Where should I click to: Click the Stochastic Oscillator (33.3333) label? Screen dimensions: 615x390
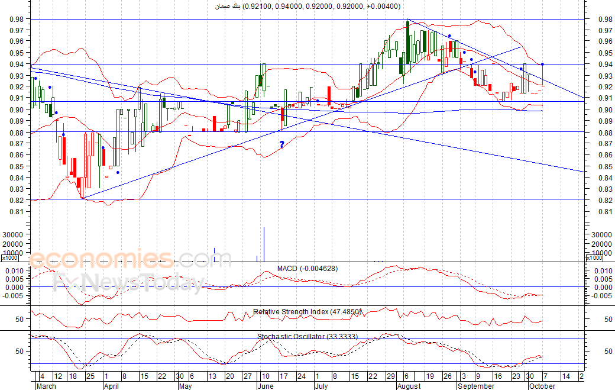pos(307,337)
